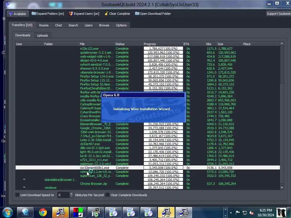
Task: Select file slimjet-43-0-4-0.exe
Action: [94, 60]
